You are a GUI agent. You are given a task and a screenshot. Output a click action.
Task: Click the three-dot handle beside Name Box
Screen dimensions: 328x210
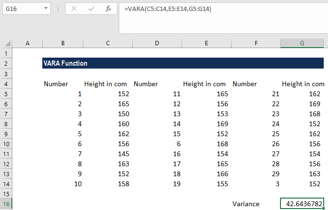pos(58,9)
